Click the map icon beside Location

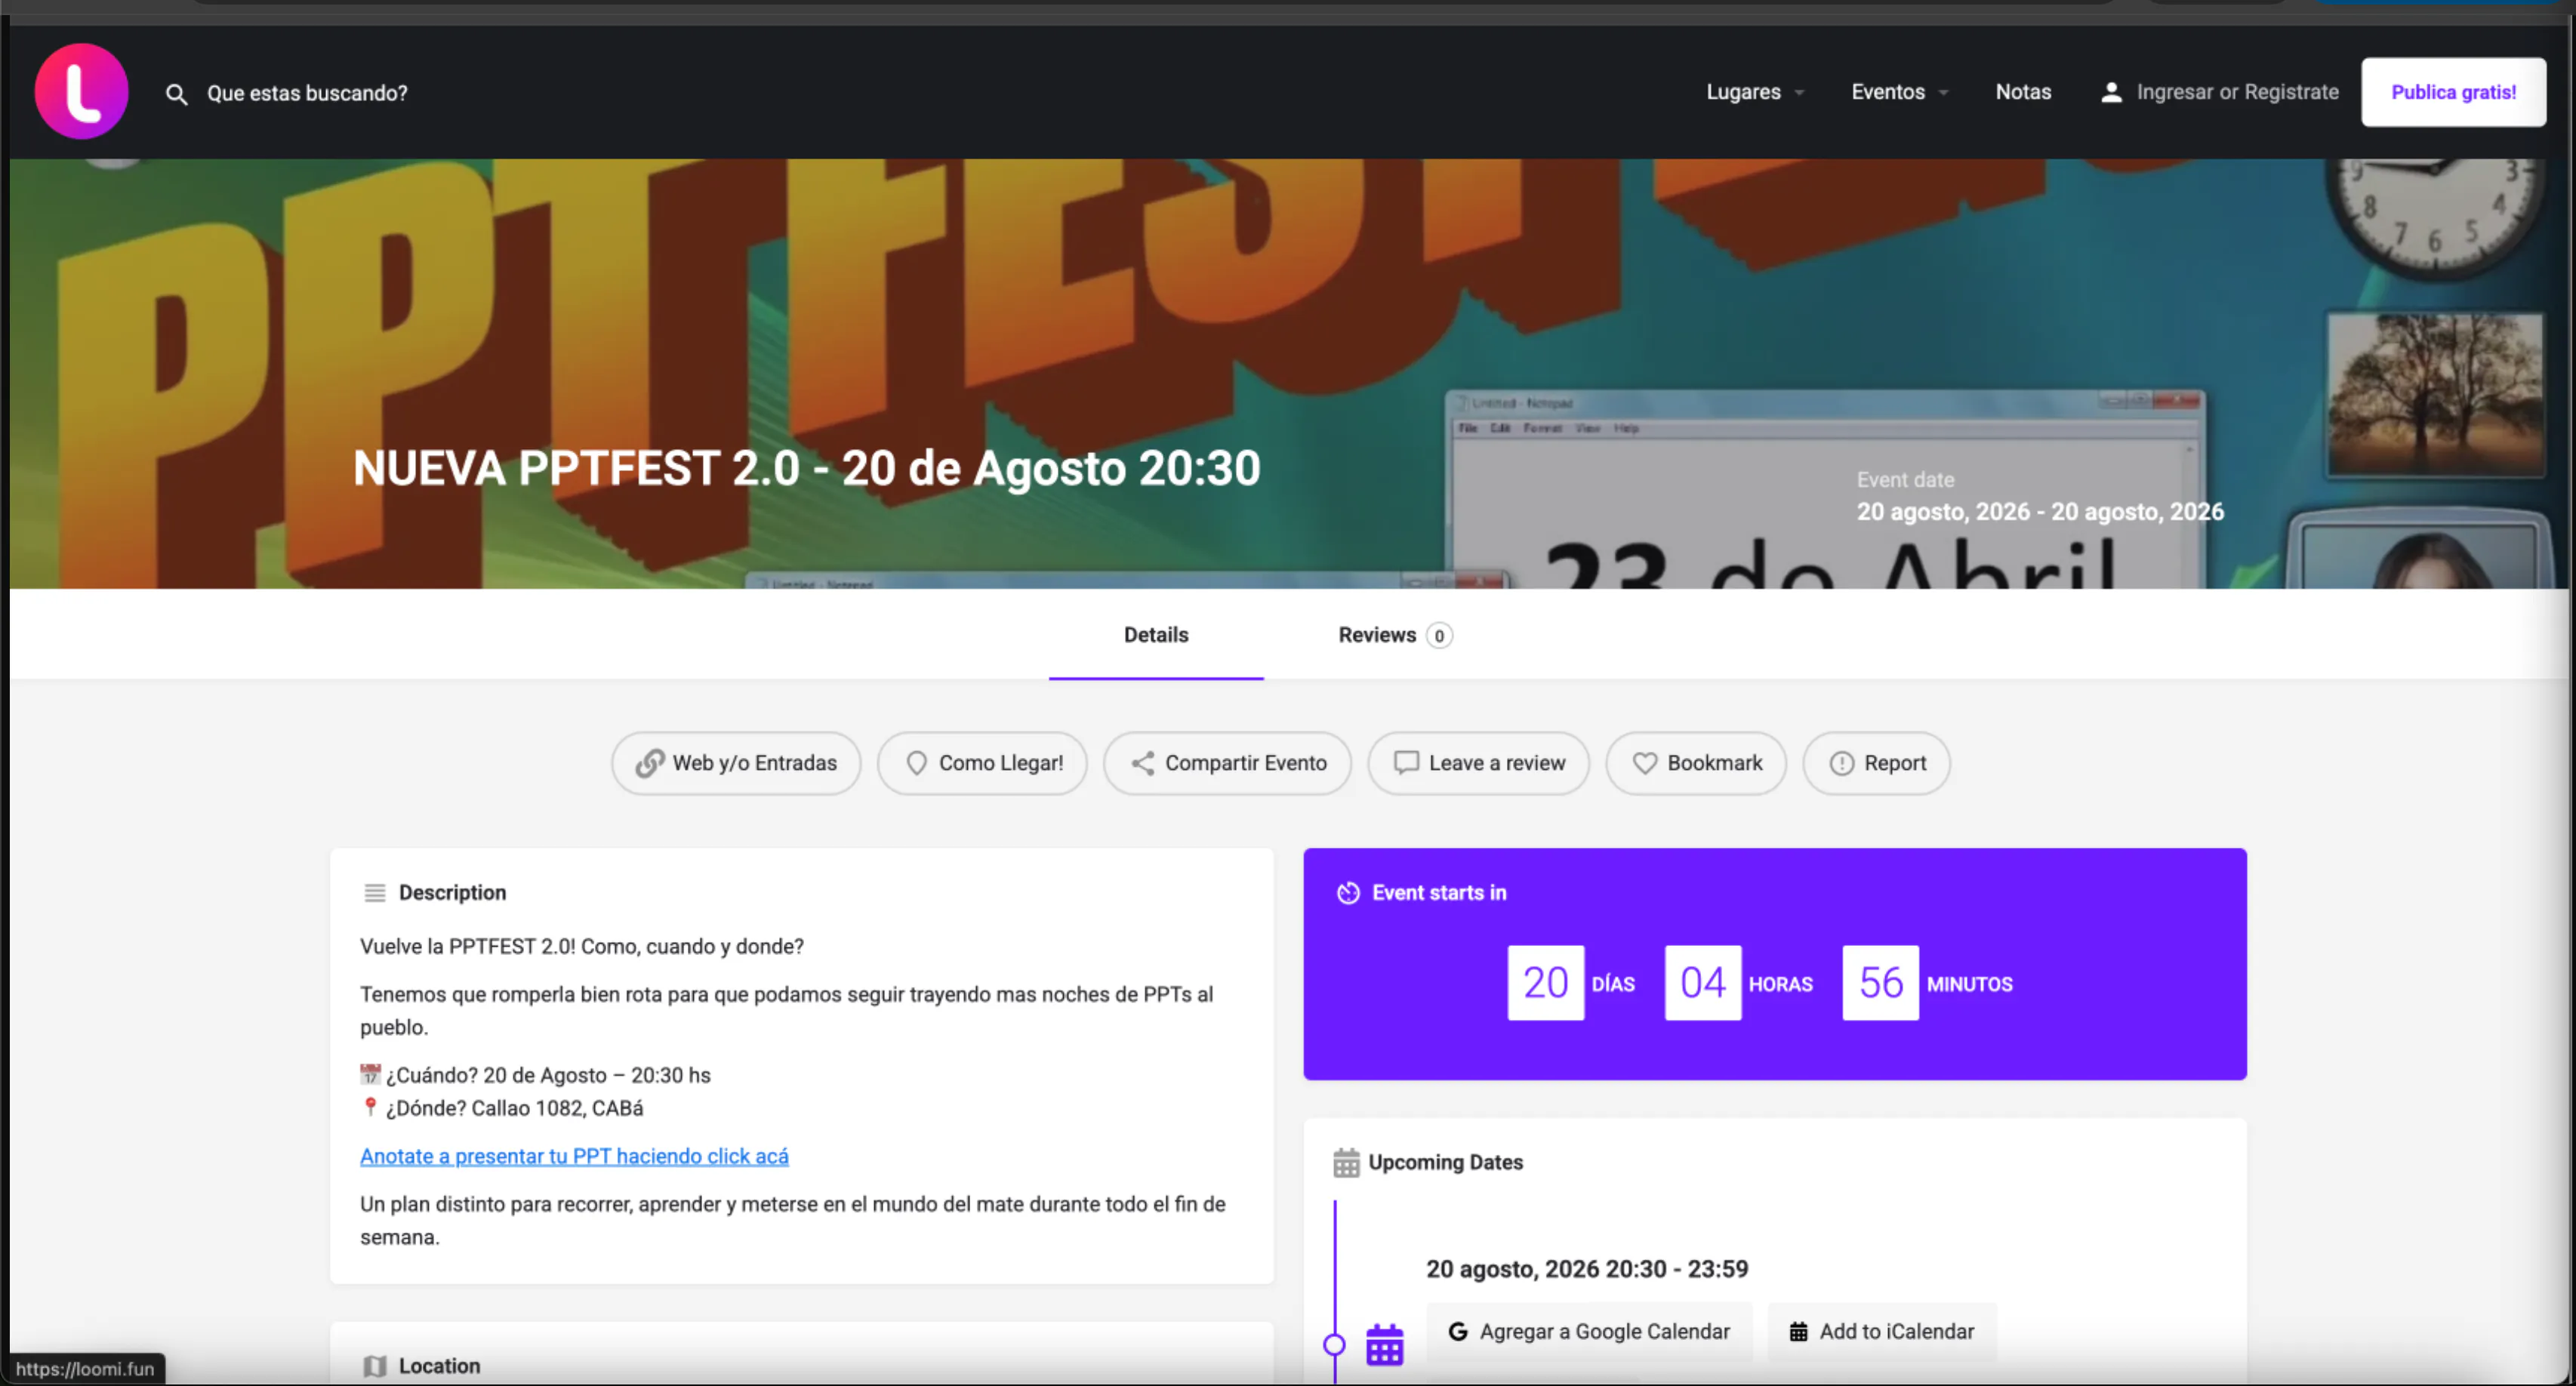click(375, 1366)
